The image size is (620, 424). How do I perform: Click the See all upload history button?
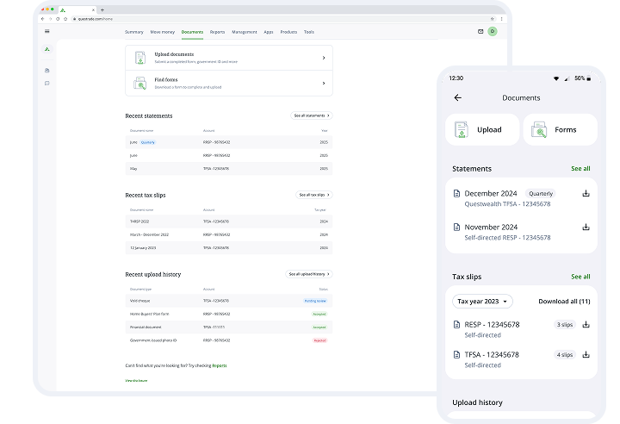pyautogui.click(x=309, y=274)
